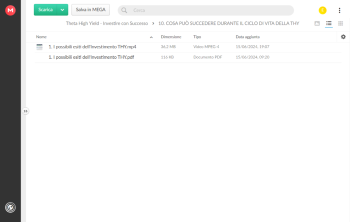Click the globe icon in sidebar bottom
350x222 pixels.
[10, 208]
